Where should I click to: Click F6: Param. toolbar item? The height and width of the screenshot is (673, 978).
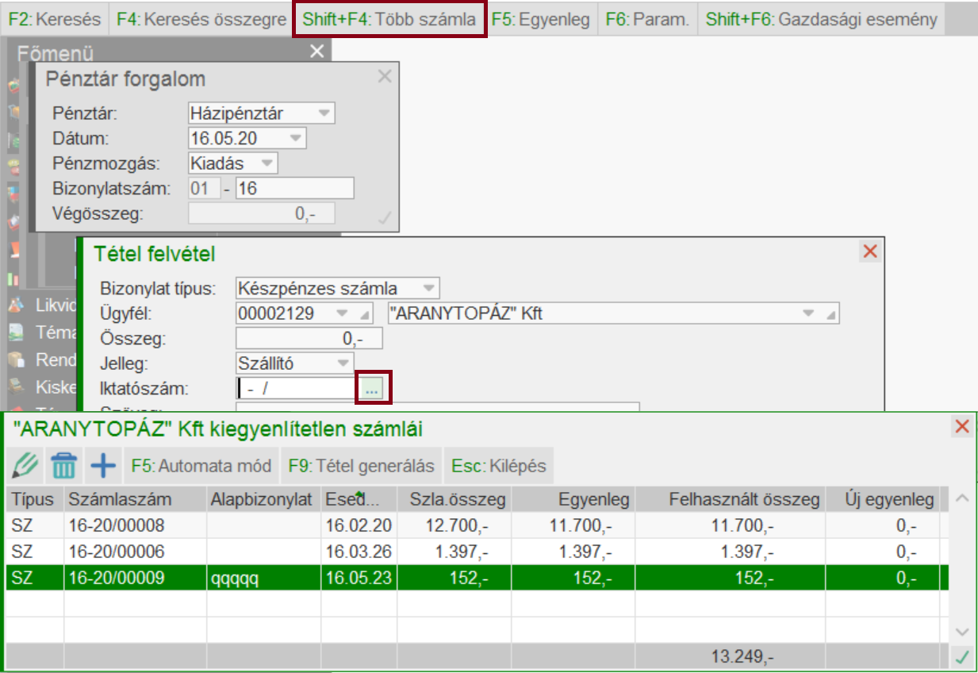647,19
